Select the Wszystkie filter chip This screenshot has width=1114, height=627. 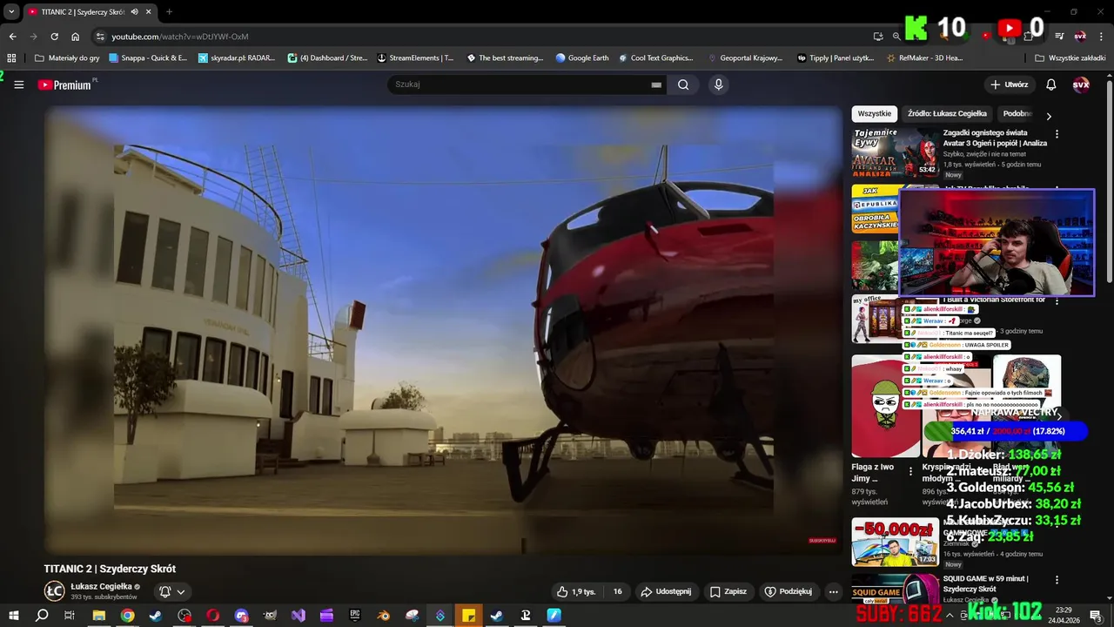(x=875, y=113)
